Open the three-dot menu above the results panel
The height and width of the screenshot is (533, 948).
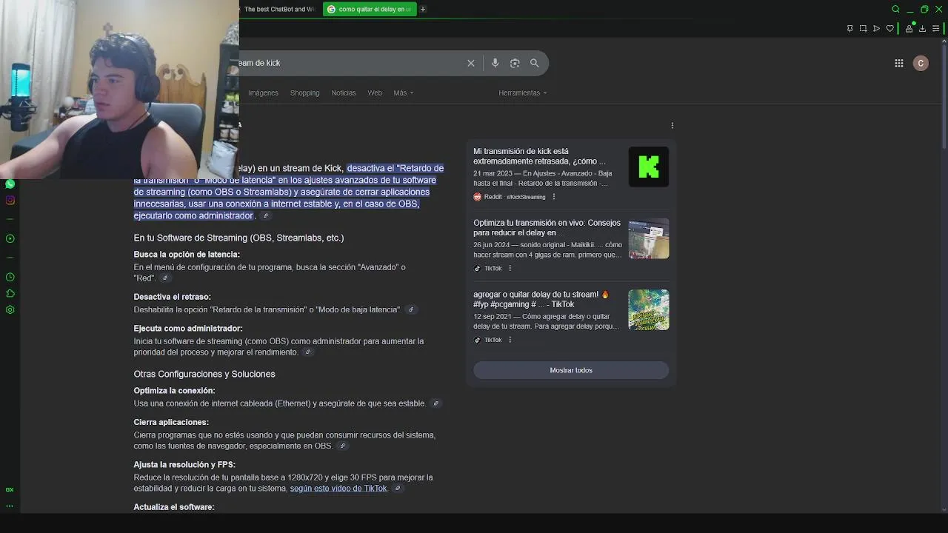tap(672, 125)
